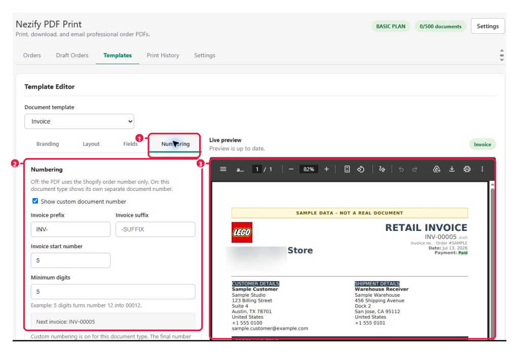Click the undo arrow in PDF toolbar
This screenshot has height=354, width=519.
click(x=401, y=169)
